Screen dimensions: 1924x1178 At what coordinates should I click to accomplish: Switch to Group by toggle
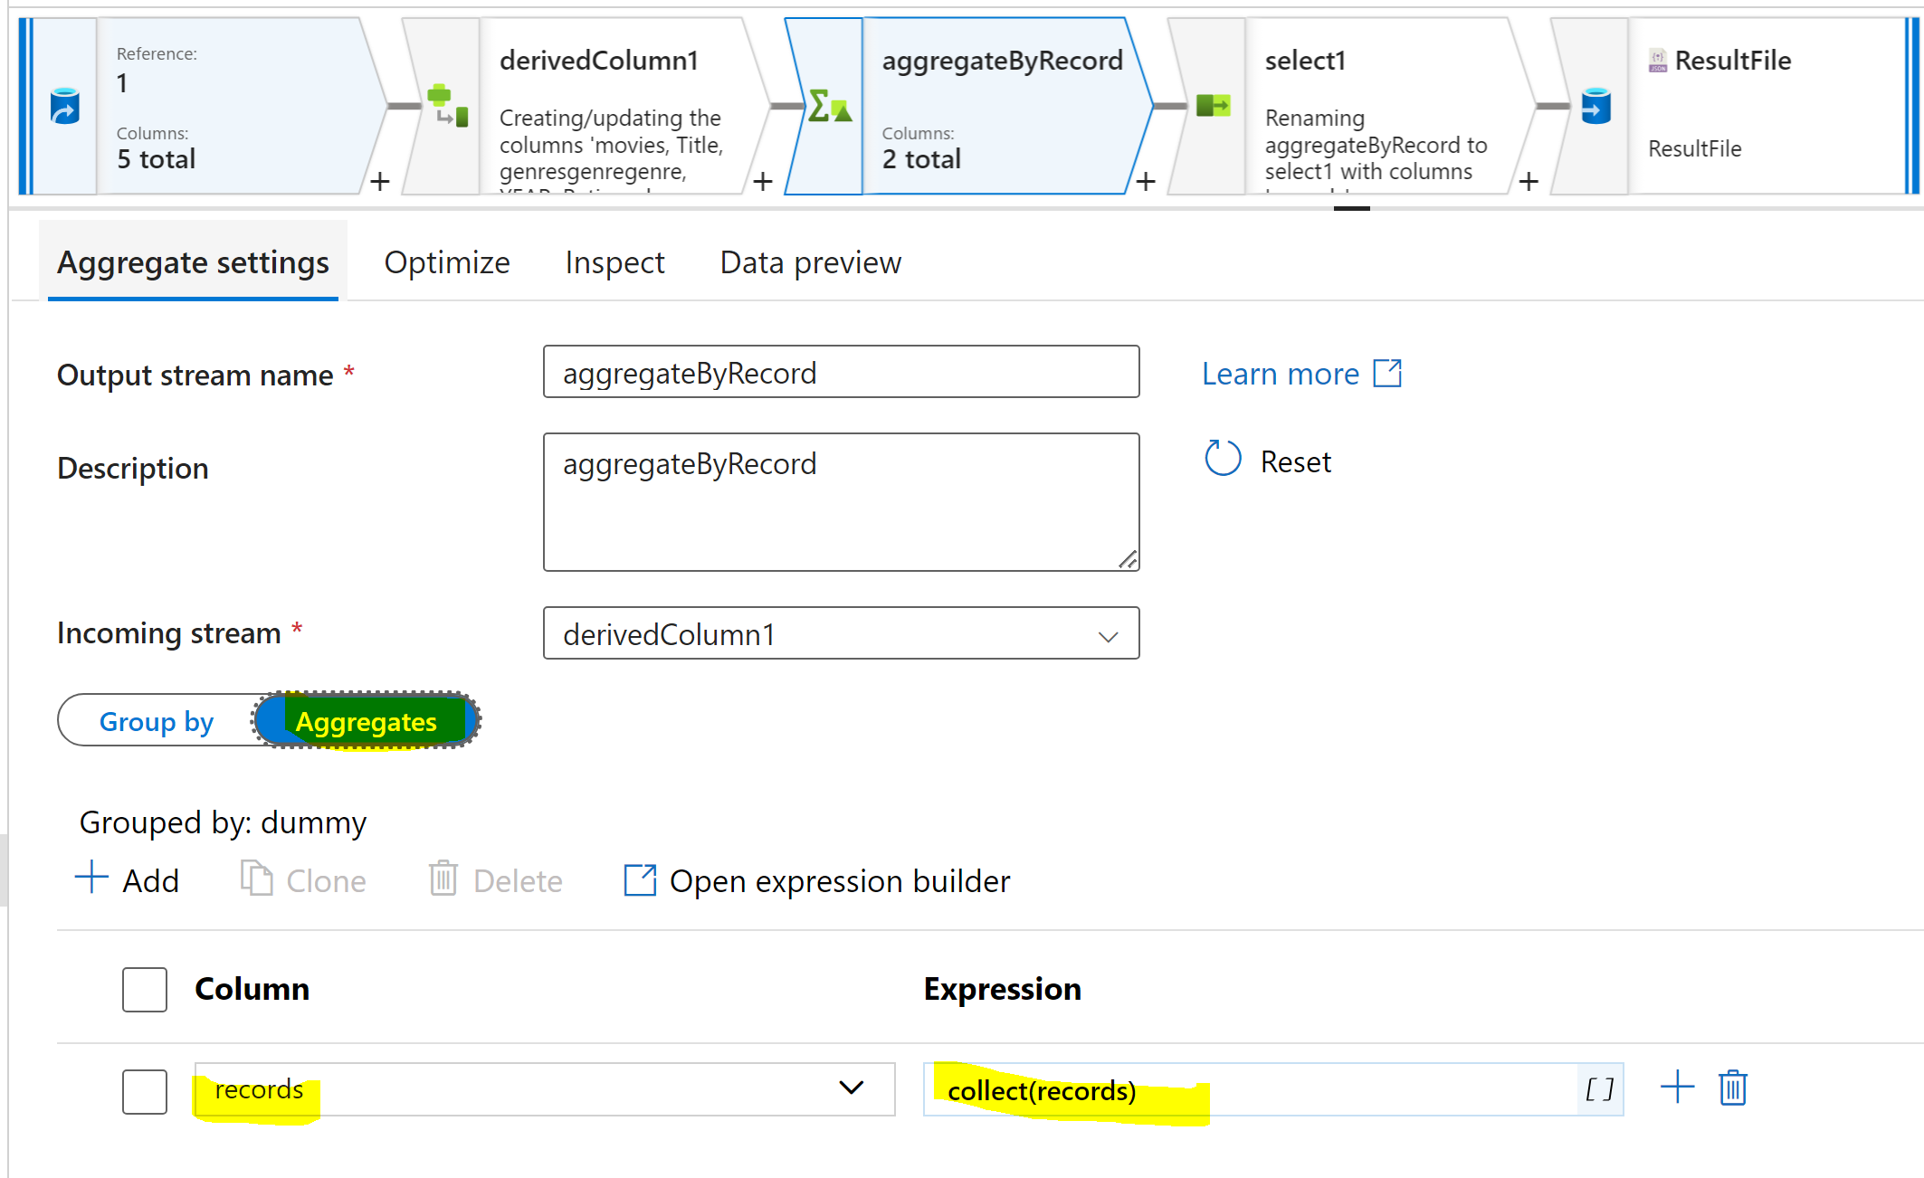click(157, 721)
